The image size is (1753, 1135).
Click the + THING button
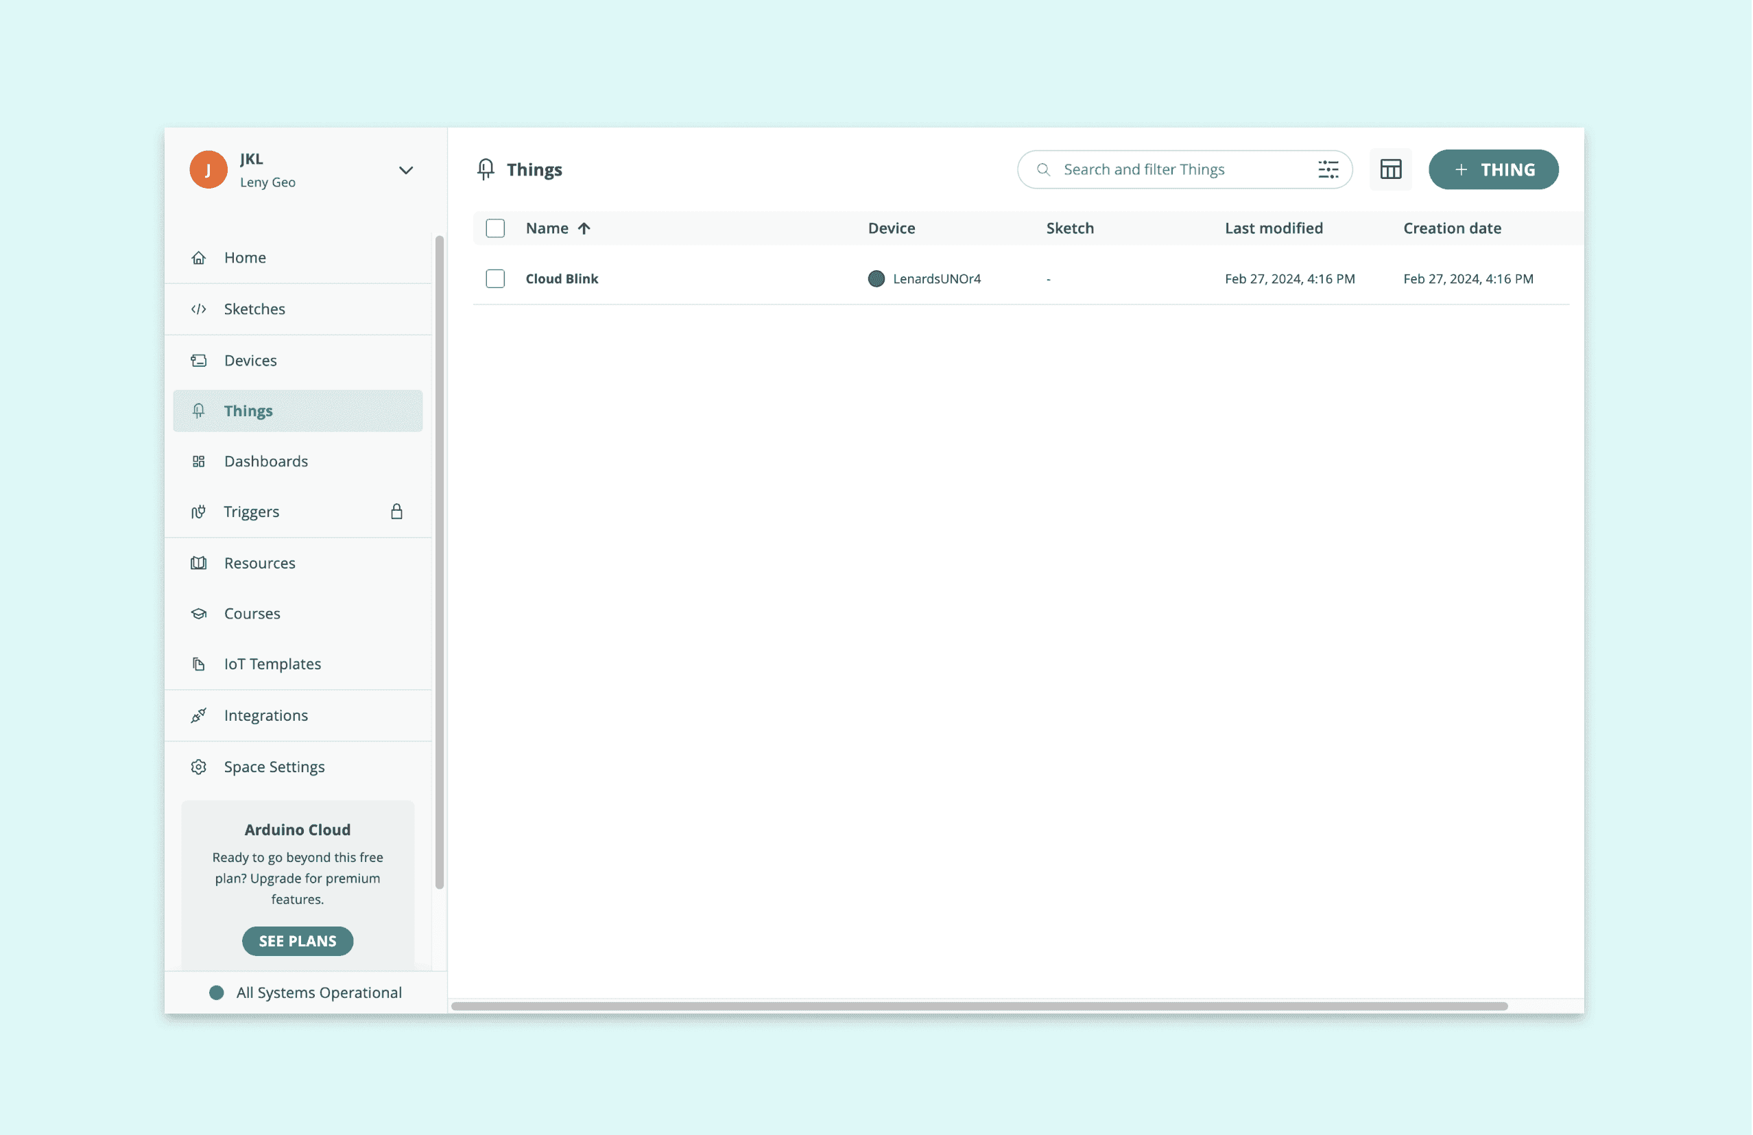[x=1493, y=169]
